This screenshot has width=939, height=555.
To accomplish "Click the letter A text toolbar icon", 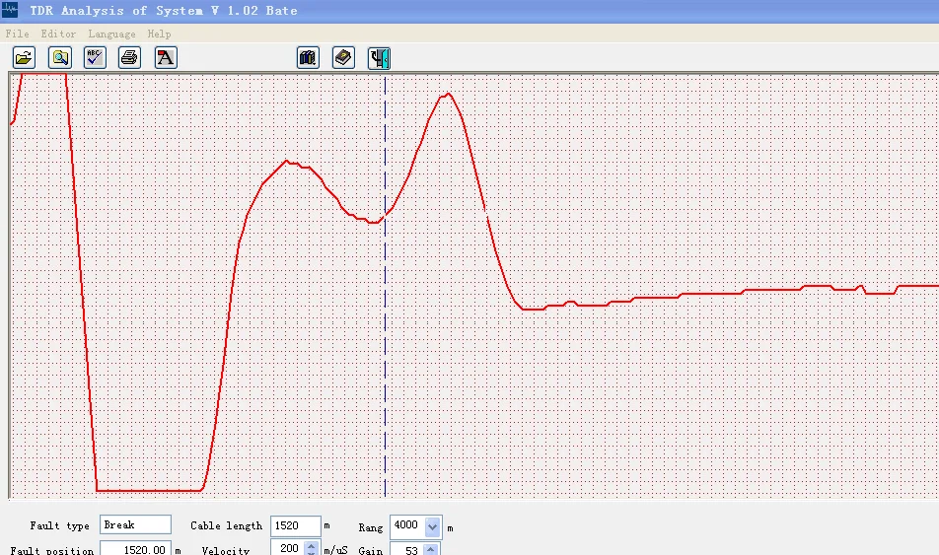I will click(166, 58).
